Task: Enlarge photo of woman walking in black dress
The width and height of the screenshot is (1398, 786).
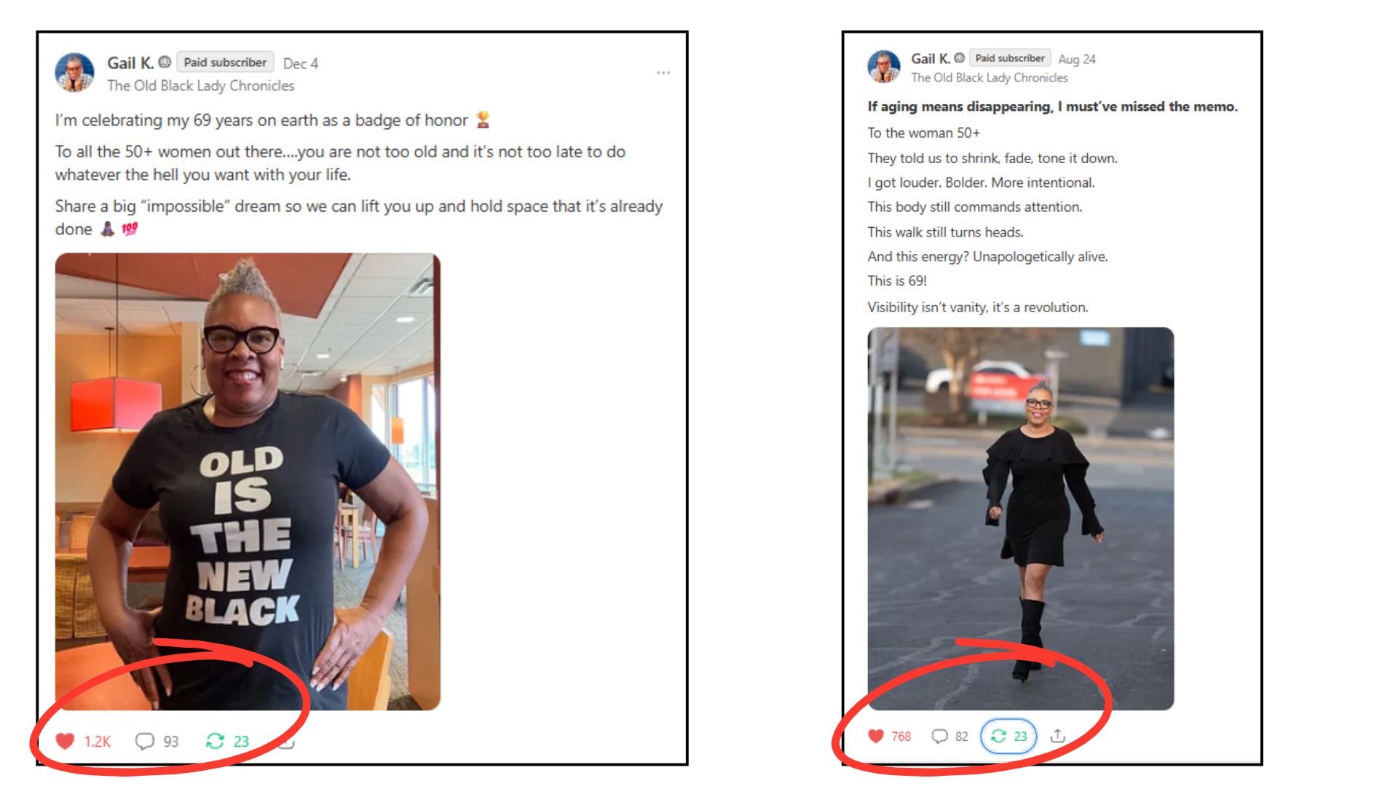Action: click(x=1020, y=518)
